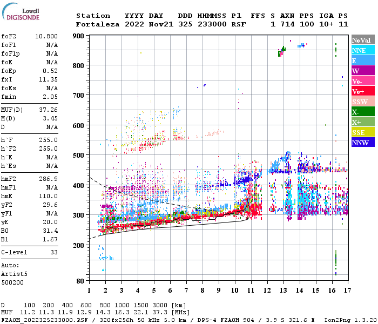Click the yF2 value 29.6
This screenshot has height=324, width=378.
[50, 205]
